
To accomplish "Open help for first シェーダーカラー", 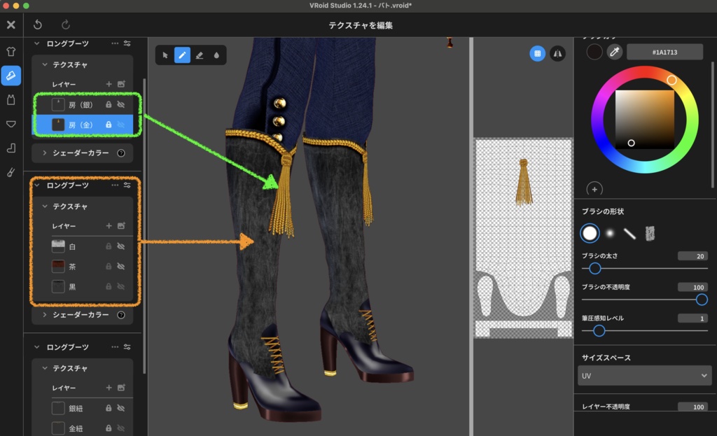I will pos(121,153).
